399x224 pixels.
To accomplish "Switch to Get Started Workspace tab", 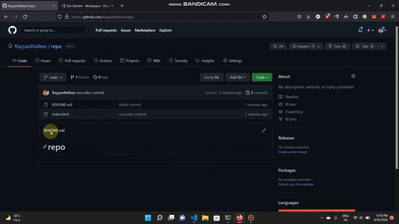I will pos(87,6).
